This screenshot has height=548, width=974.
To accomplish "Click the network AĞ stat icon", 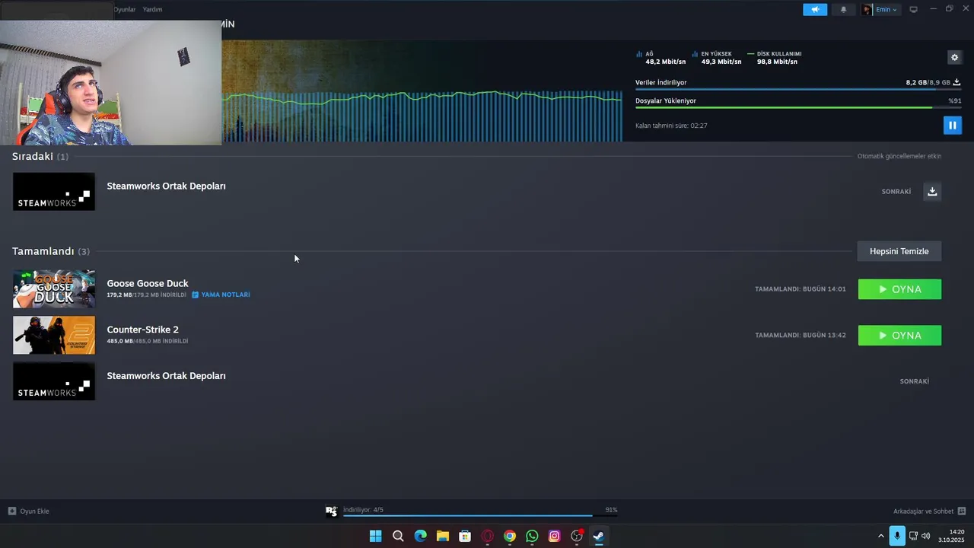I will coord(639,54).
